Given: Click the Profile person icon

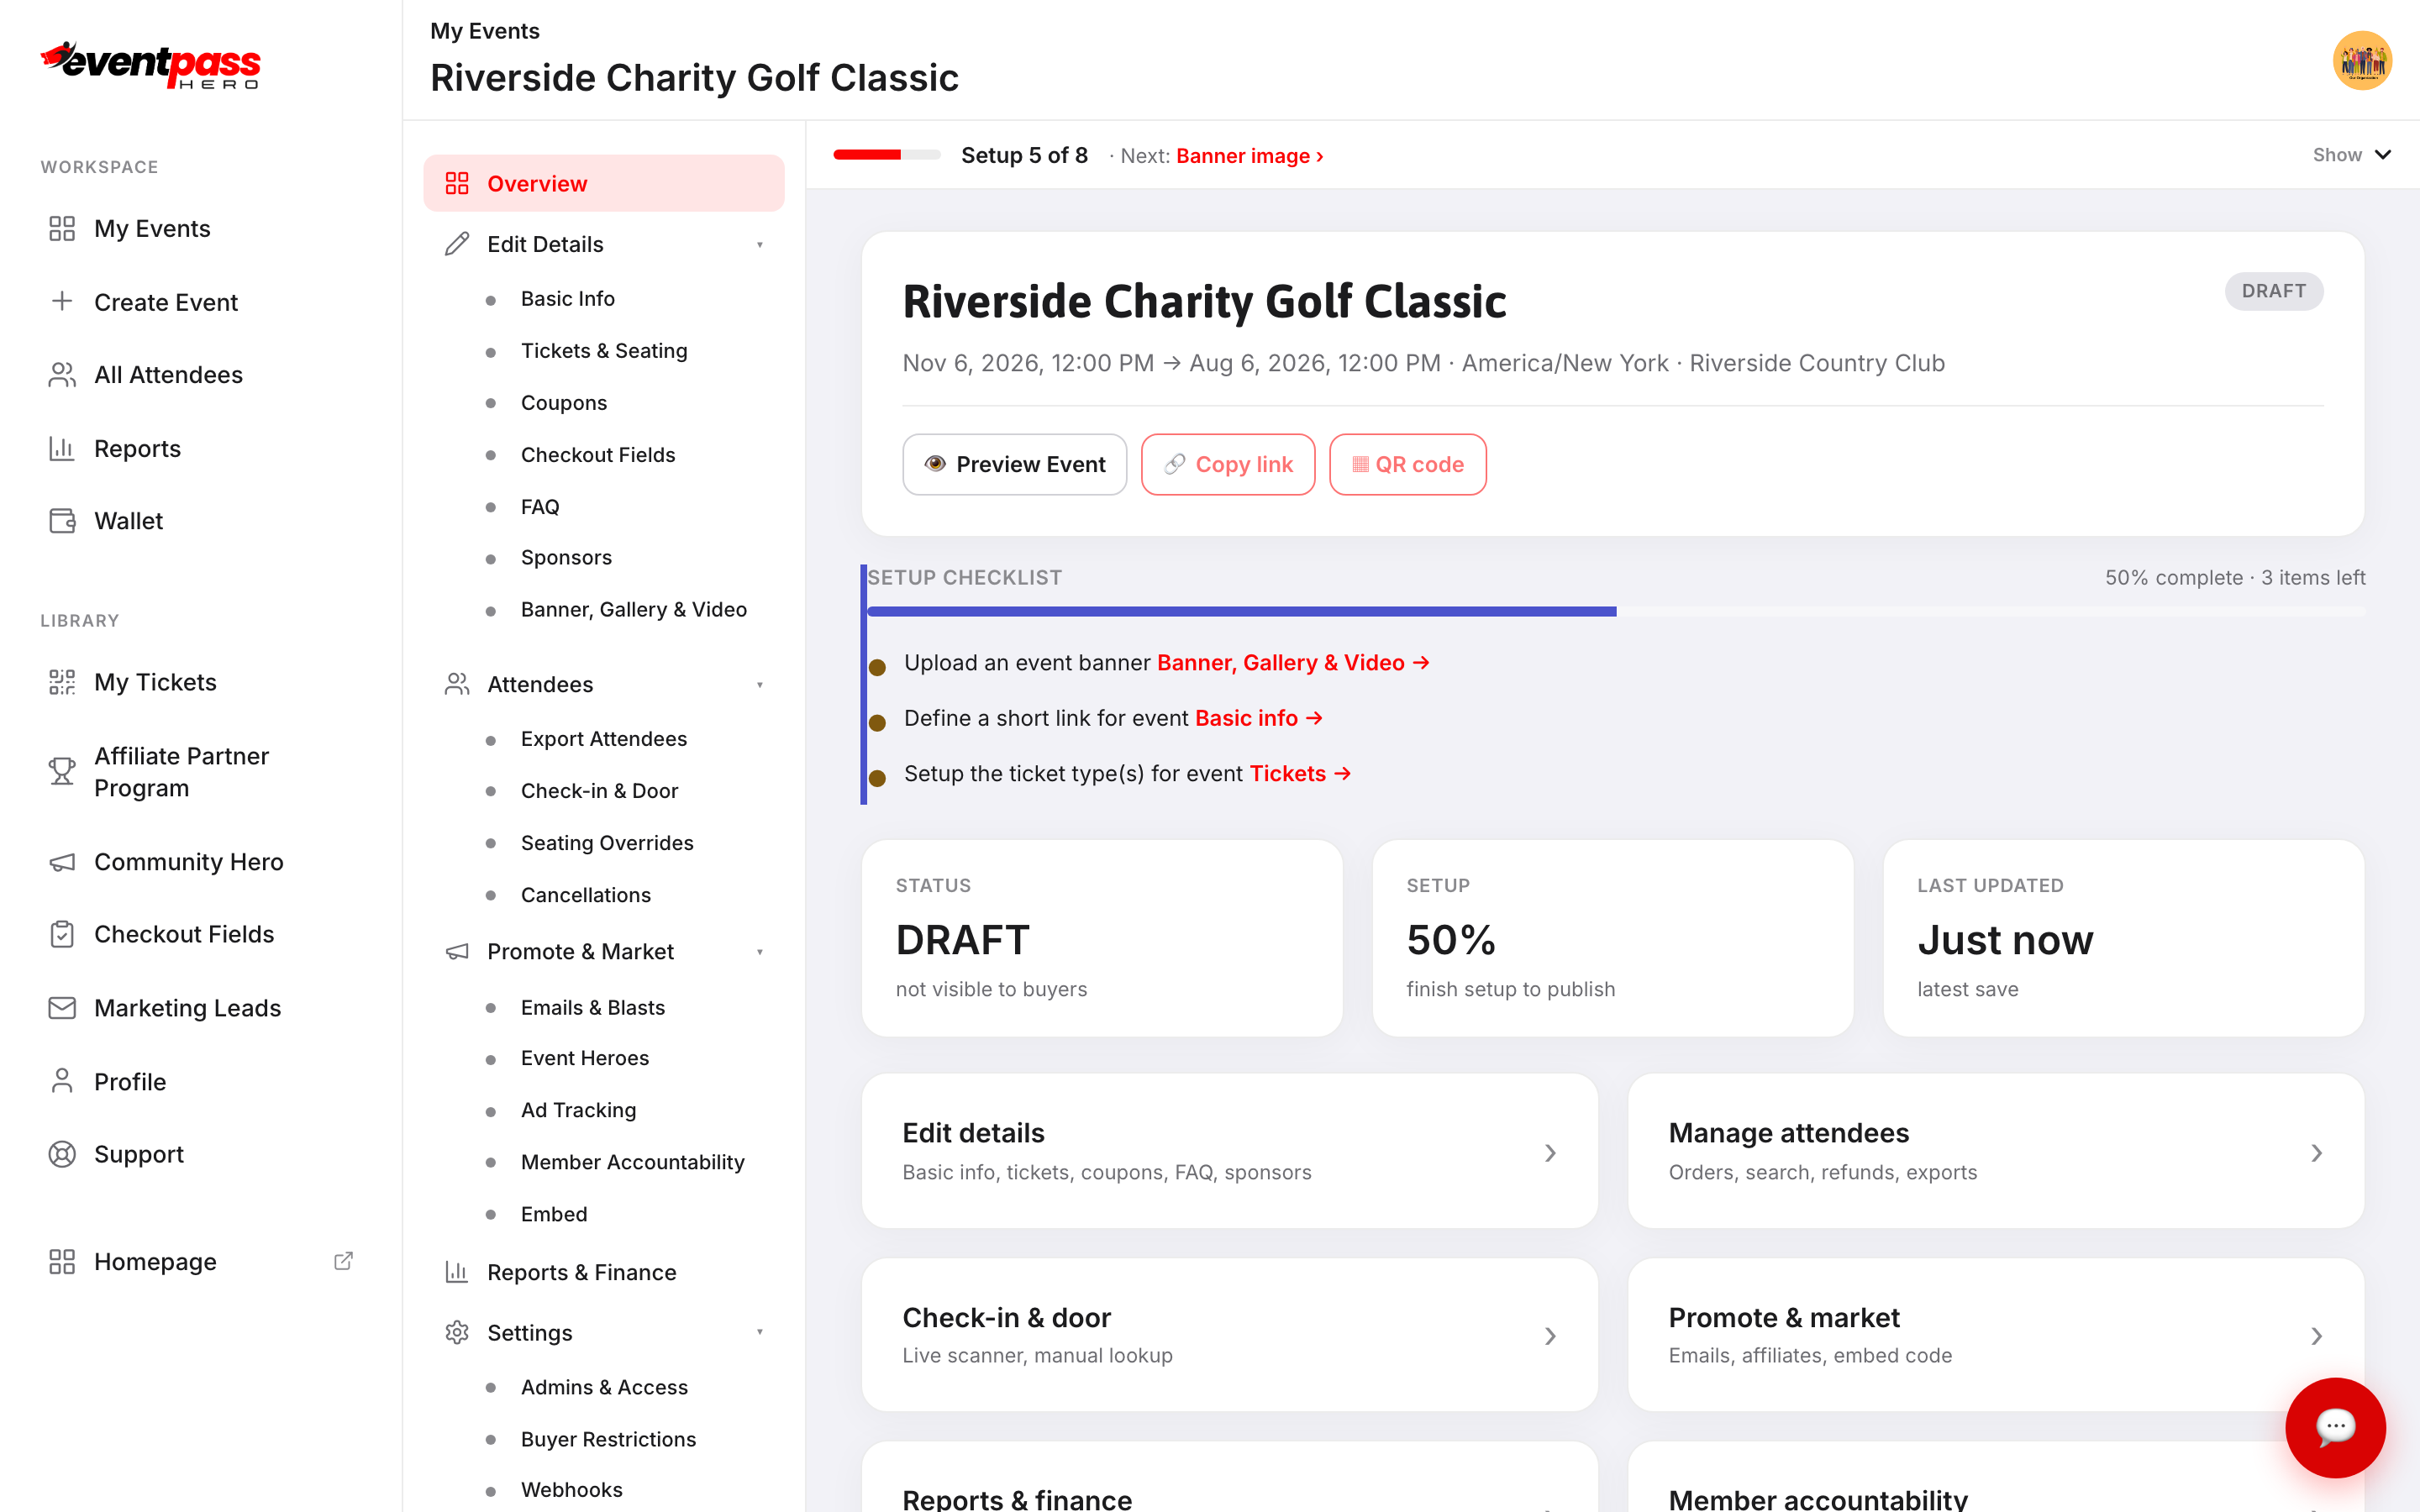Looking at the screenshot, I should point(62,1081).
